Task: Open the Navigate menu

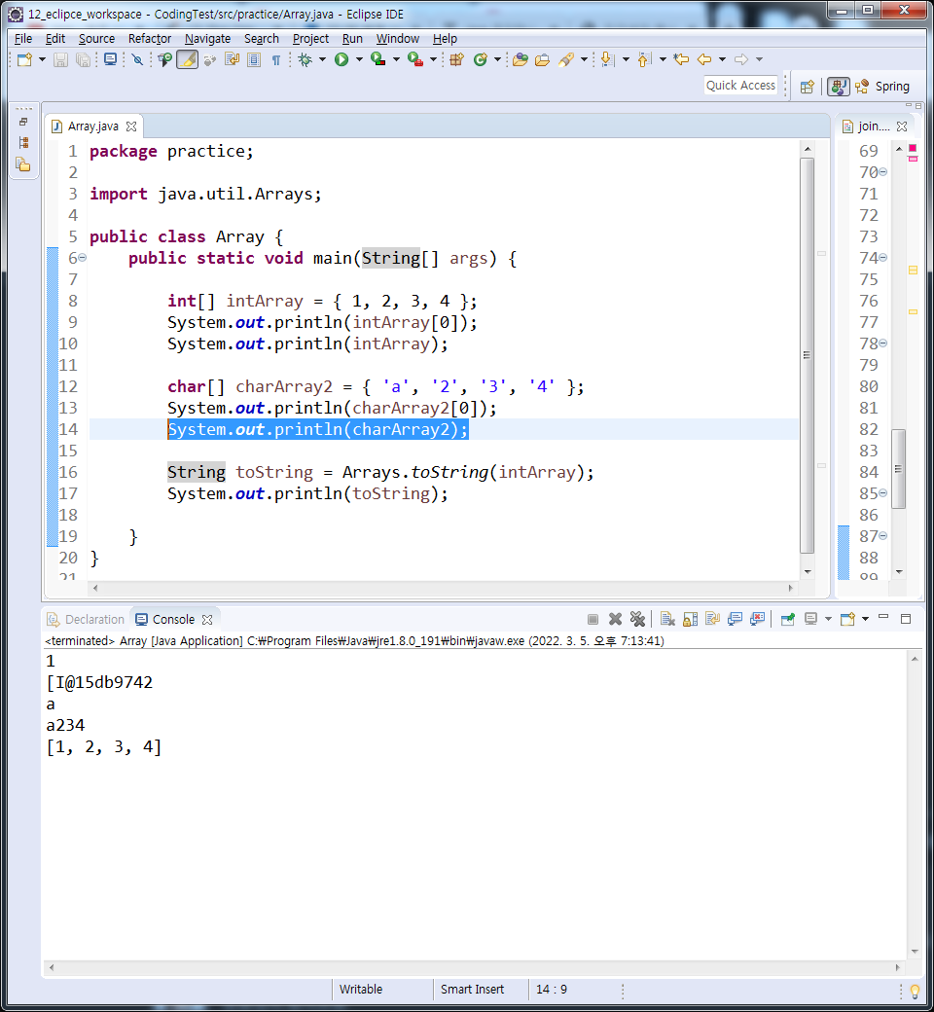Action: pos(207,39)
